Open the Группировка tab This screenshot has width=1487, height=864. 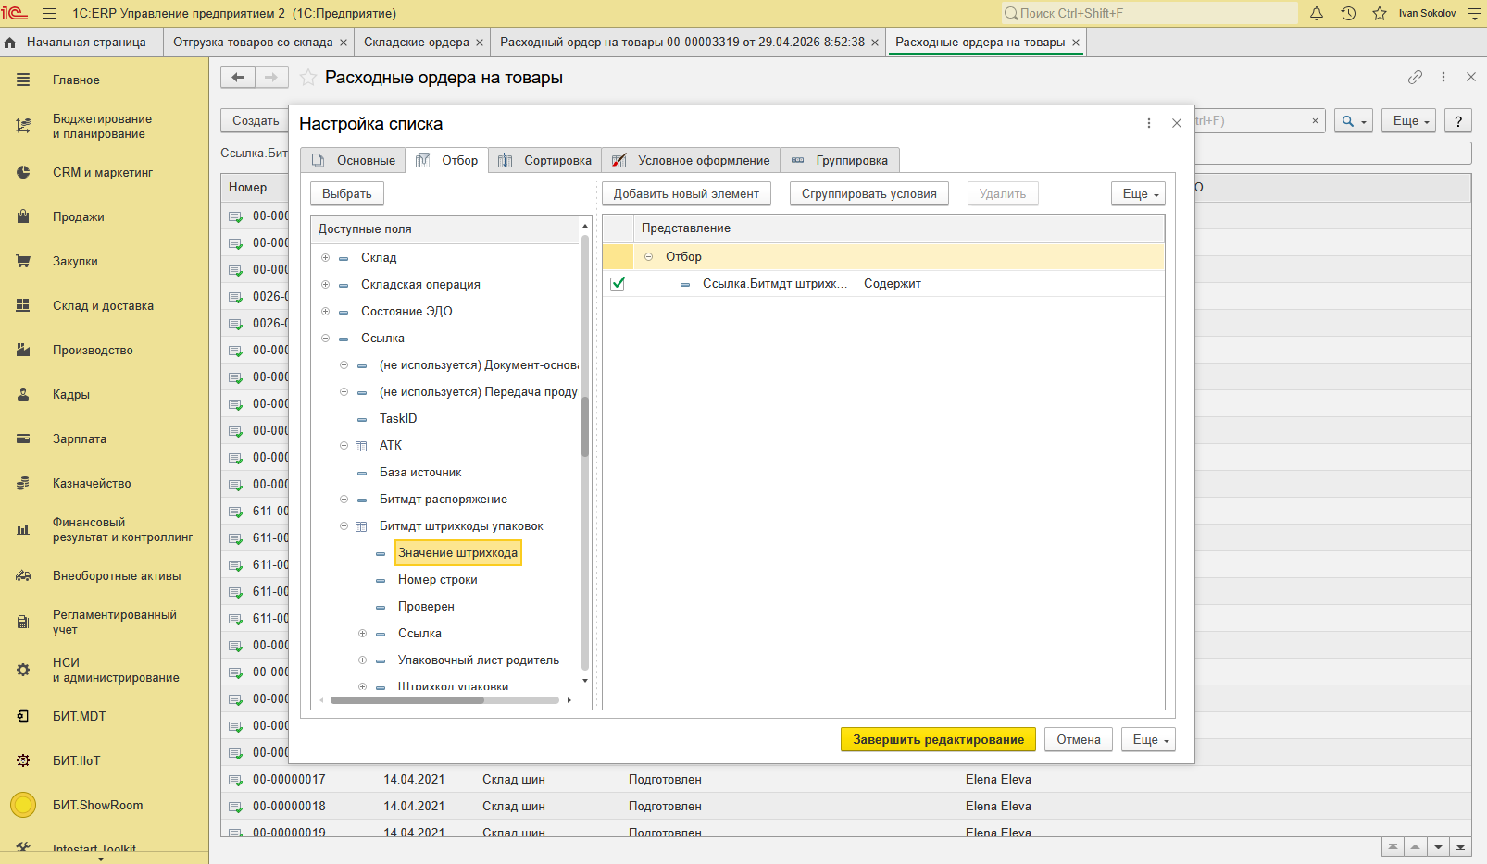pos(840,161)
